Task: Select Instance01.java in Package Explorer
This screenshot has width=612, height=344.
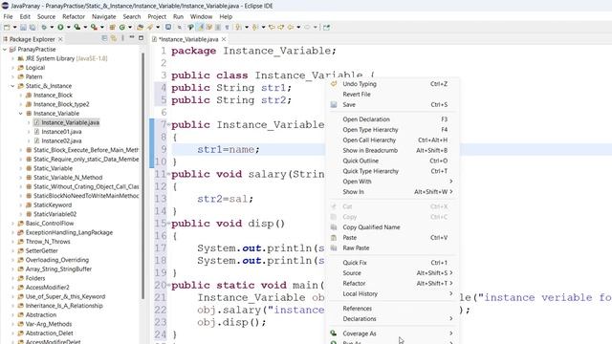Action: (x=61, y=132)
